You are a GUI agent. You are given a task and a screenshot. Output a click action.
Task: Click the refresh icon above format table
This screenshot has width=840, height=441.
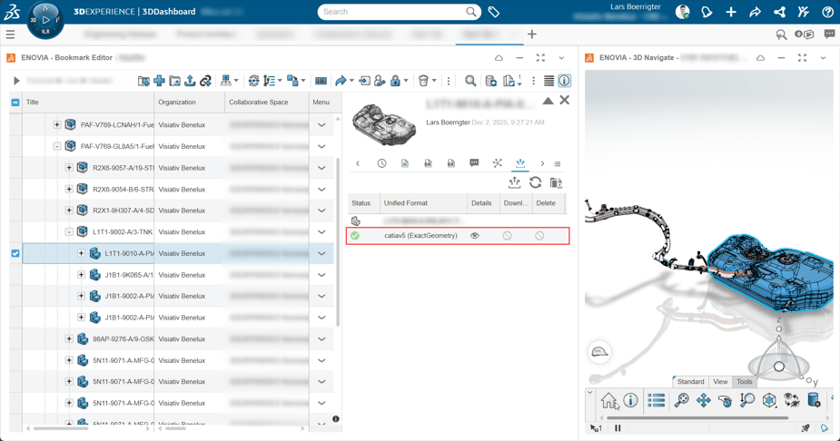(536, 183)
